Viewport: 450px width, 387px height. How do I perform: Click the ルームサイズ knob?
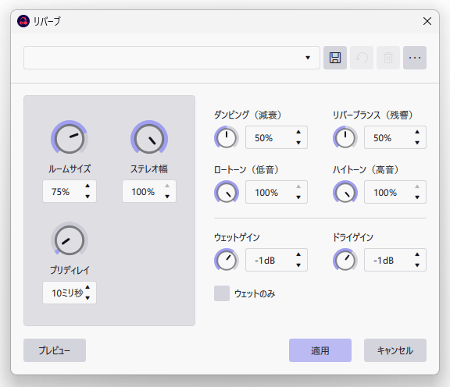70,139
